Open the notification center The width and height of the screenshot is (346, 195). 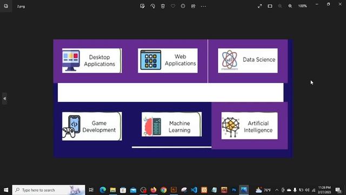pos(338,190)
